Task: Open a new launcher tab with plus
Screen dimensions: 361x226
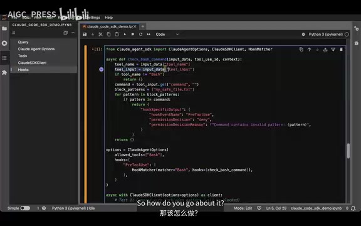Action: pyautogui.click(x=143, y=26)
